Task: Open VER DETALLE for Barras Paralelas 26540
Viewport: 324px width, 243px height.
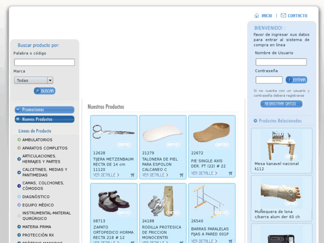Action: point(204,241)
